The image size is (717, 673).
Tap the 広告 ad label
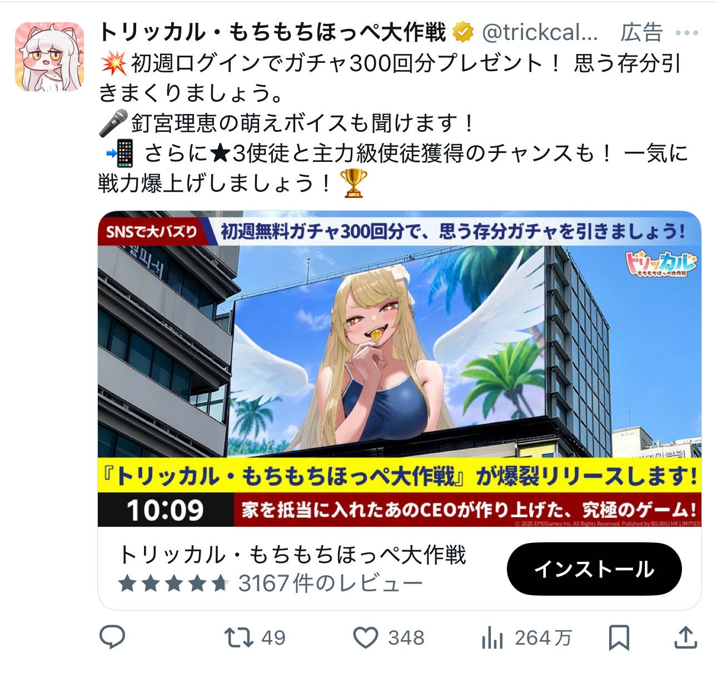pos(641,33)
